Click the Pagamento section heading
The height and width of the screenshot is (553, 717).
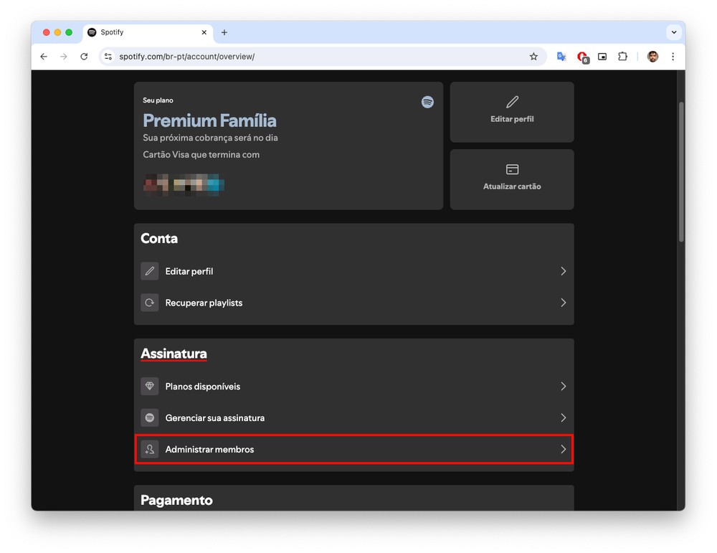click(x=176, y=501)
